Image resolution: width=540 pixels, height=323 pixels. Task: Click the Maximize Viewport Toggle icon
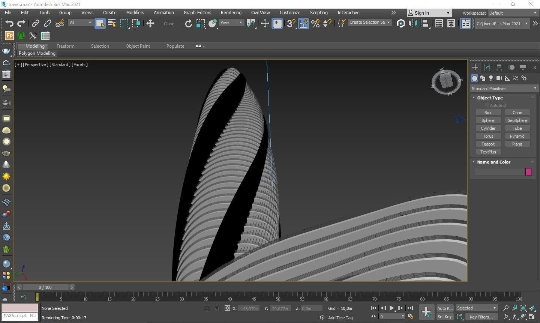pos(532,316)
